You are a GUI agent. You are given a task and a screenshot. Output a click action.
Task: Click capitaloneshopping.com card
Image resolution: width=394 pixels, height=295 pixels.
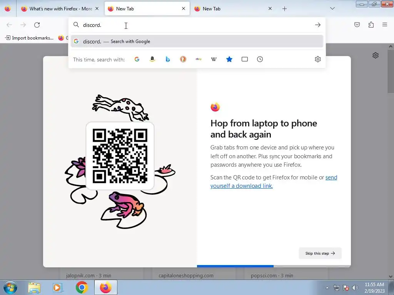coord(194,274)
